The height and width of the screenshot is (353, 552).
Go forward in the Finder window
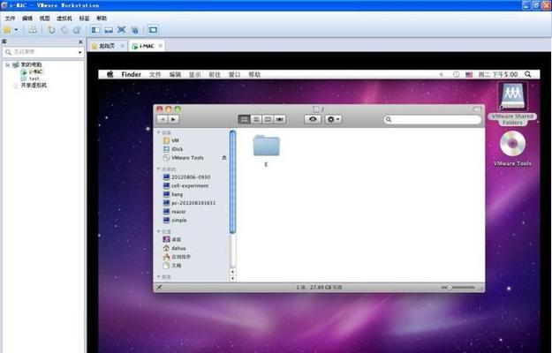pyautogui.click(x=174, y=119)
